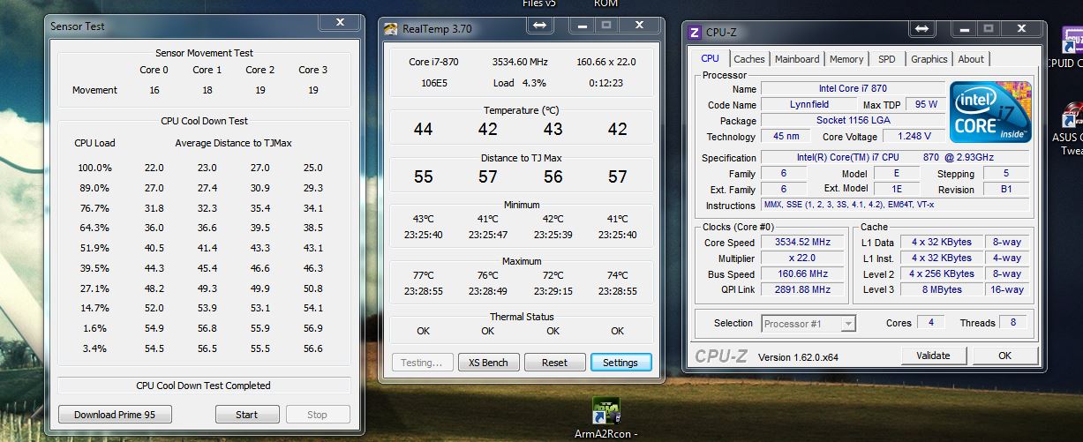Click the Testing... button in RealTemp
The height and width of the screenshot is (442, 1083).
tap(423, 363)
